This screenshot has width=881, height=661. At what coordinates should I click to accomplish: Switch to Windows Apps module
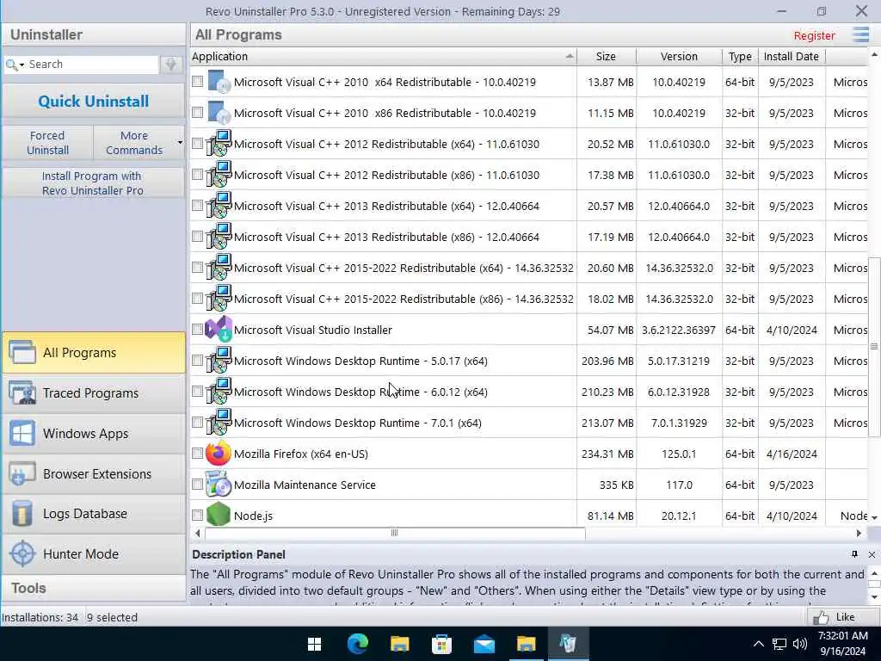click(94, 434)
